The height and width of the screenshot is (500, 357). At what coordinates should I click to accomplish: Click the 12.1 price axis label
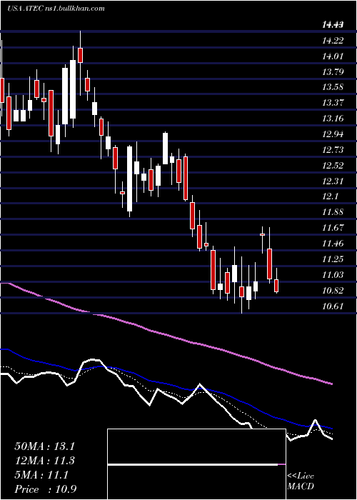330,196
